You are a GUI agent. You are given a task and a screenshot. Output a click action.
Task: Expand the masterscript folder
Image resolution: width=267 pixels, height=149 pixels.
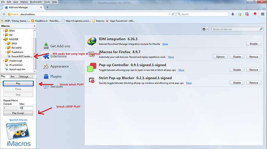[x=3, y=60]
